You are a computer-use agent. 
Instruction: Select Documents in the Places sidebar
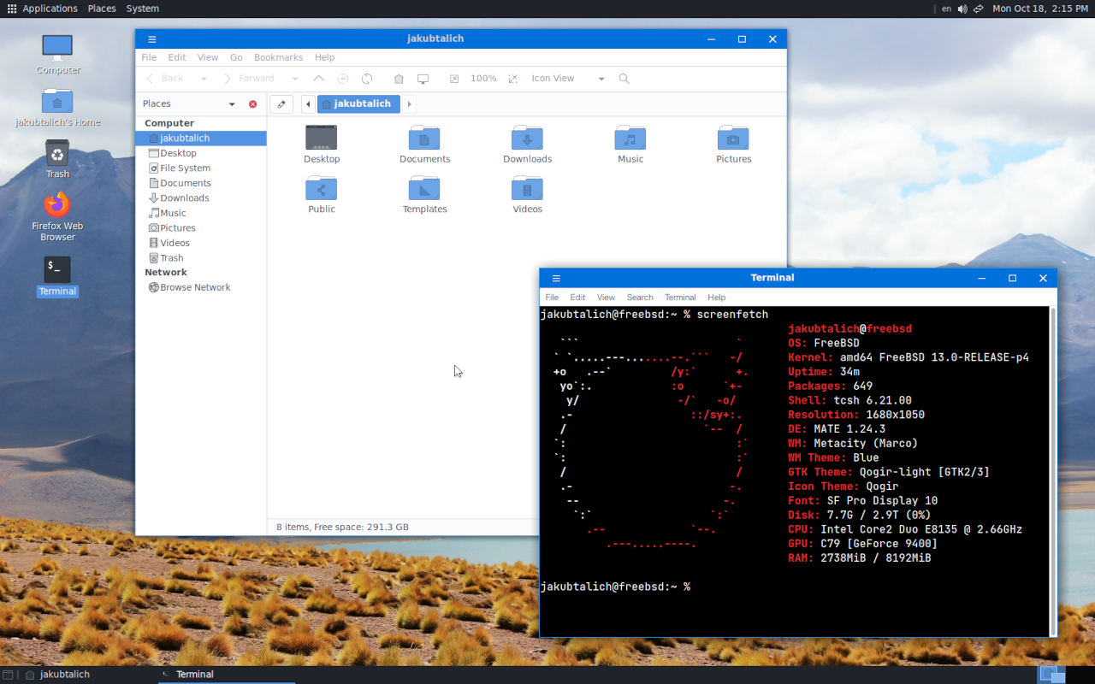point(201,183)
